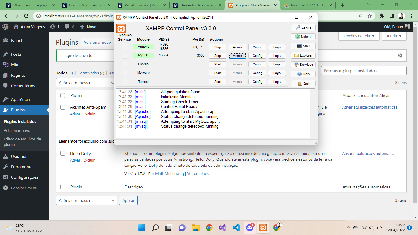Open the XAMPP Config button with wrench icon
This screenshot has height=235, width=418.
[x=303, y=28]
